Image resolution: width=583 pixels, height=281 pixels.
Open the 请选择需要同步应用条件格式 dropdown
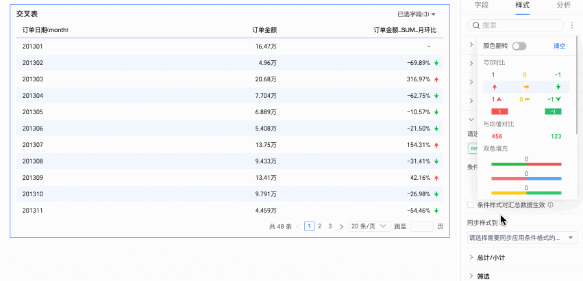tap(523, 237)
